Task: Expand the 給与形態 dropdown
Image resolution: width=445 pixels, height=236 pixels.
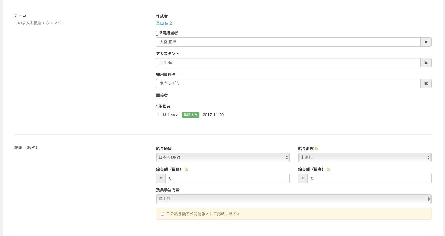Action: point(364,158)
